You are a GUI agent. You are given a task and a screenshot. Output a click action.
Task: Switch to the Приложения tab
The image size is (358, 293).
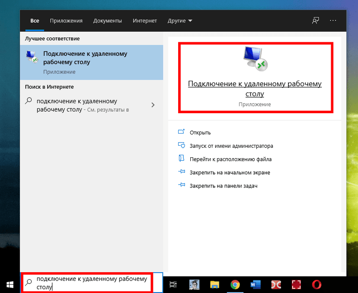tap(66, 21)
